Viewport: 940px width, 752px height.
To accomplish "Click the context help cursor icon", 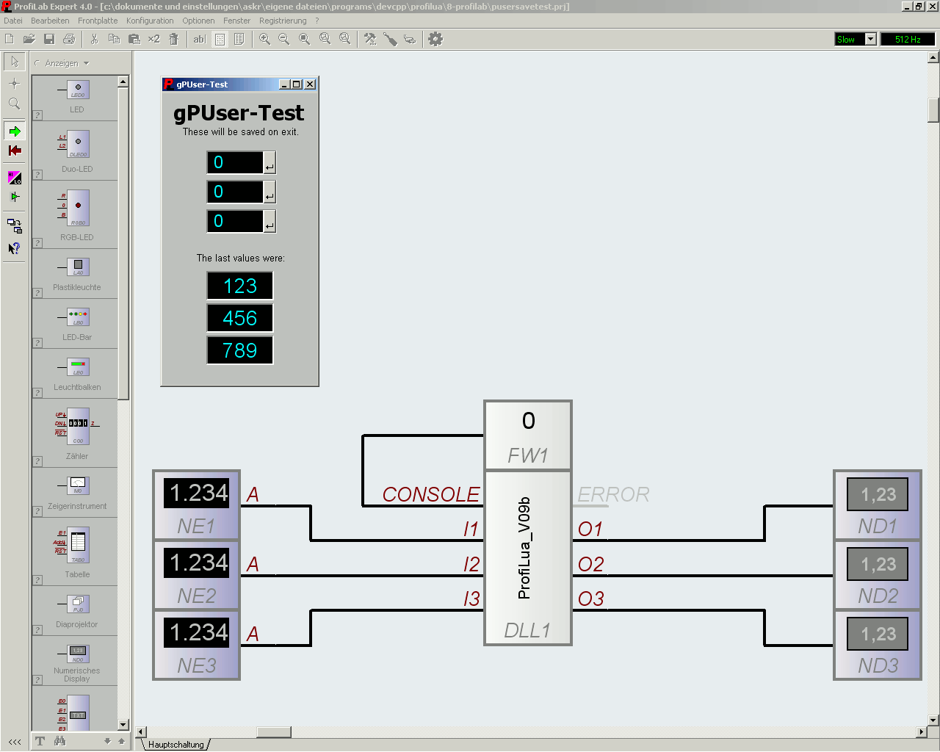I will tap(15, 248).
